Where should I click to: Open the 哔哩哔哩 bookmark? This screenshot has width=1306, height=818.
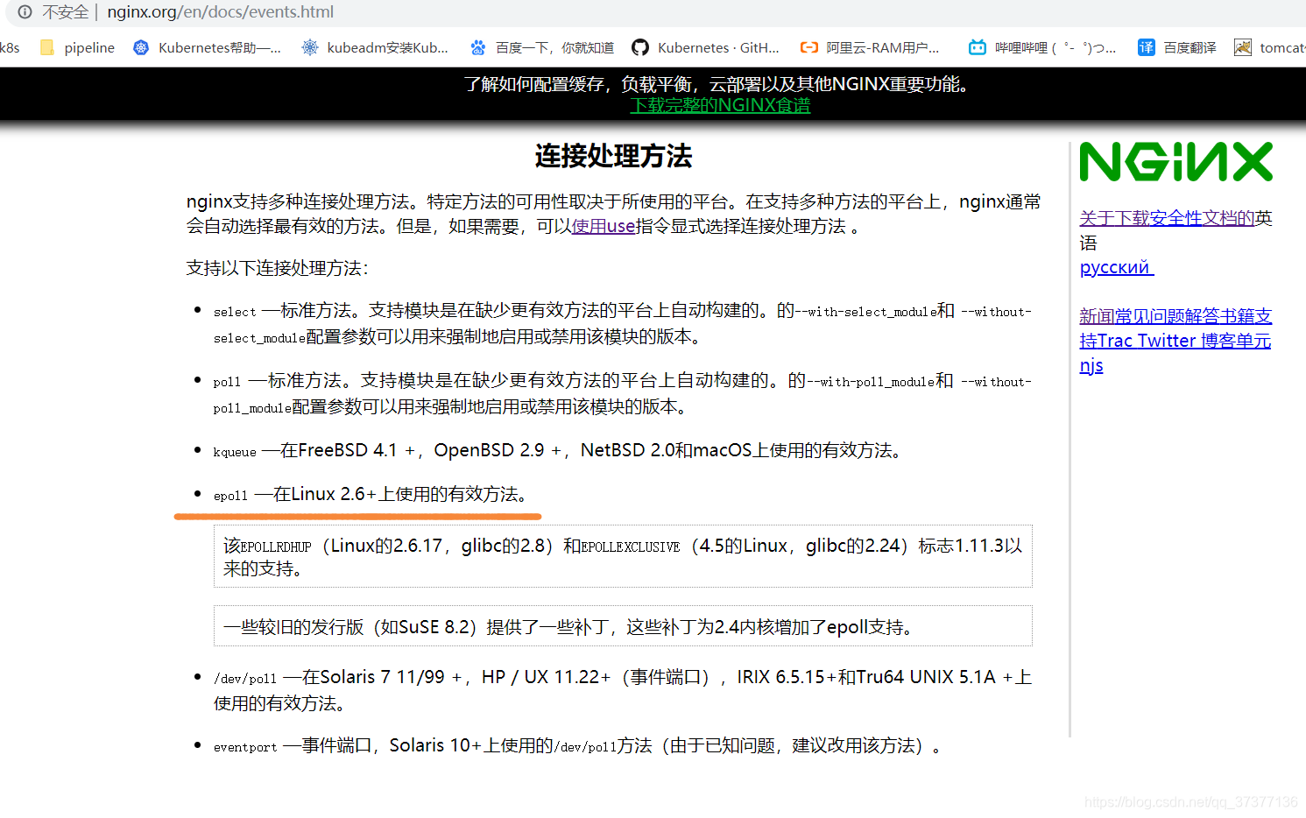click(1042, 47)
